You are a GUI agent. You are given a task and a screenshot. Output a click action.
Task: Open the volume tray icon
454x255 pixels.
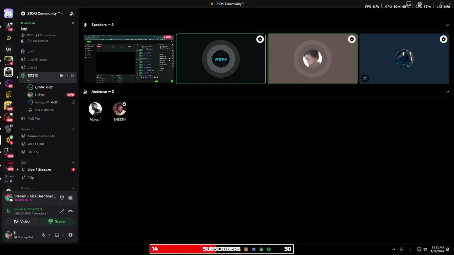point(425,249)
